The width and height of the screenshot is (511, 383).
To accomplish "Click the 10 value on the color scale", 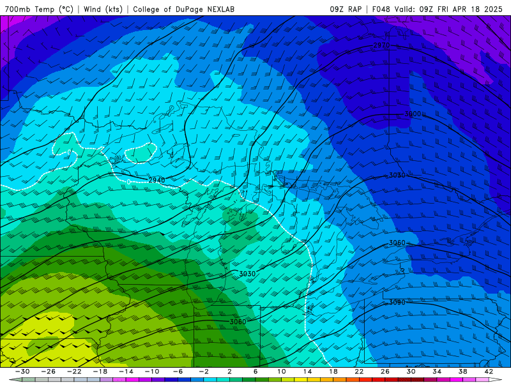I will [x=282, y=372].
